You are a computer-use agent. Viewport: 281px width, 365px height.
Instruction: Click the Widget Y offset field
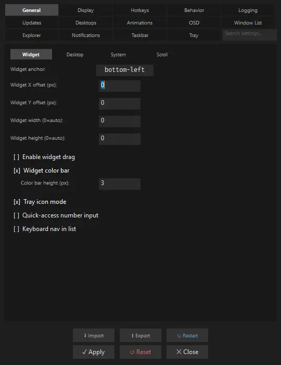point(120,104)
